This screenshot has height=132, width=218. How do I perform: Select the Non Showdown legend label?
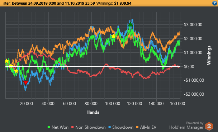(x=90, y=127)
